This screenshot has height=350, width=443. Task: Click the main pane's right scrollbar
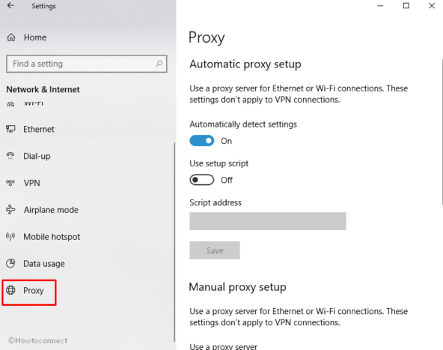[442, 132]
